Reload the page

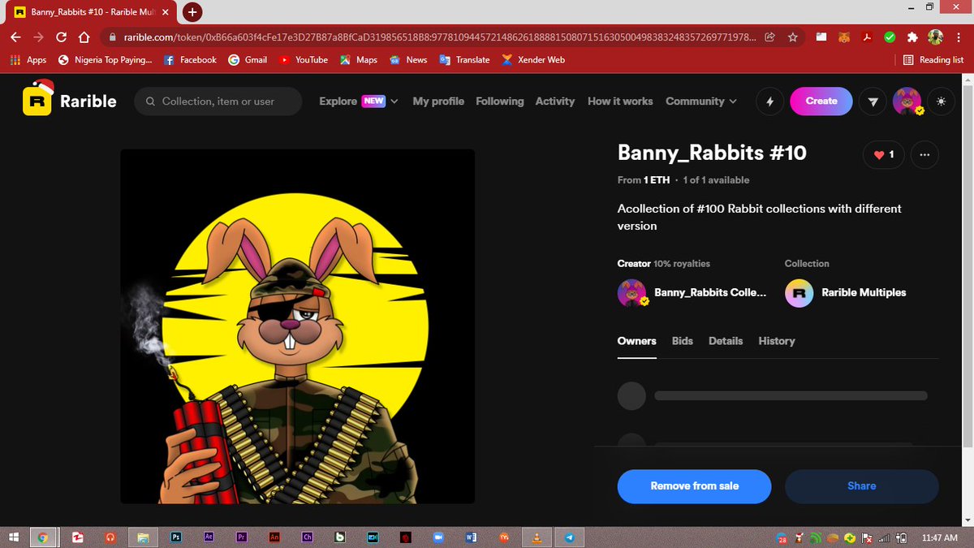pos(61,37)
